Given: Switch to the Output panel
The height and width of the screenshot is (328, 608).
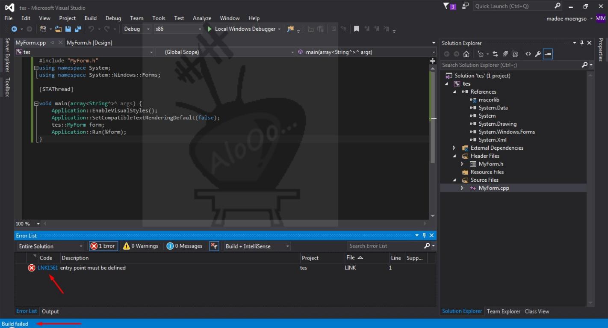Looking at the screenshot, I should point(50,311).
